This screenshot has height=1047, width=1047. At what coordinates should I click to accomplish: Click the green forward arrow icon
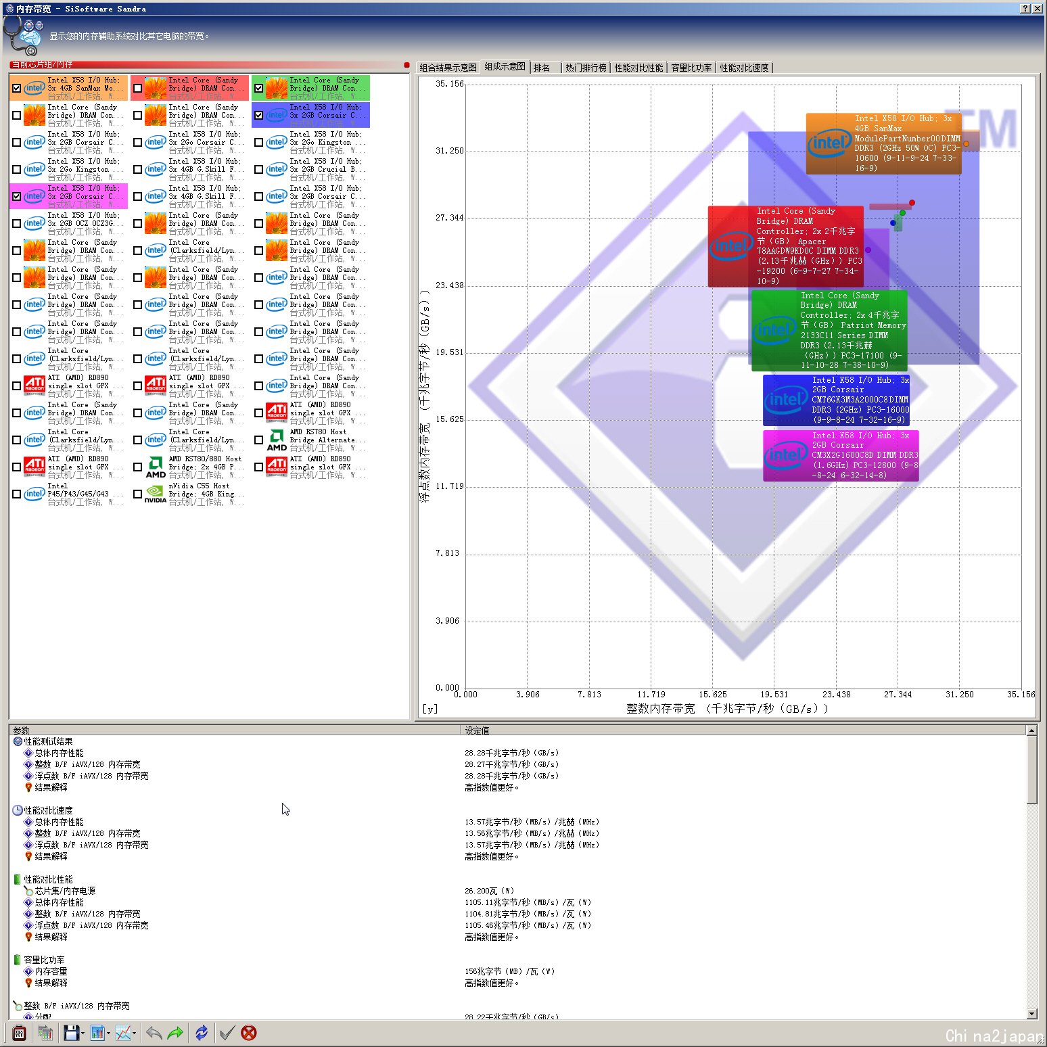175,1033
